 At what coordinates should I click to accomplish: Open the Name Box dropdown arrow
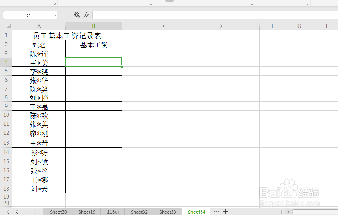pos(56,15)
